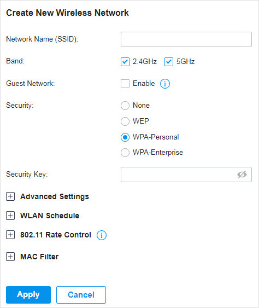Expand Advanced Settings with the plus icon
The image size is (259, 308).
(x=10, y=196)
